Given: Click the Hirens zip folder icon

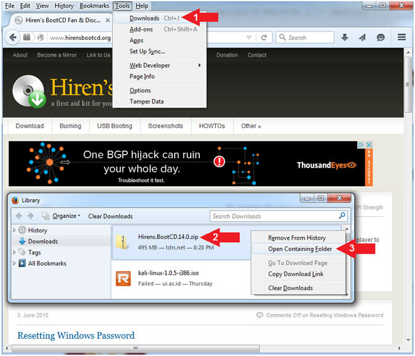Looking at the screenshot, I should coord(122,242).
